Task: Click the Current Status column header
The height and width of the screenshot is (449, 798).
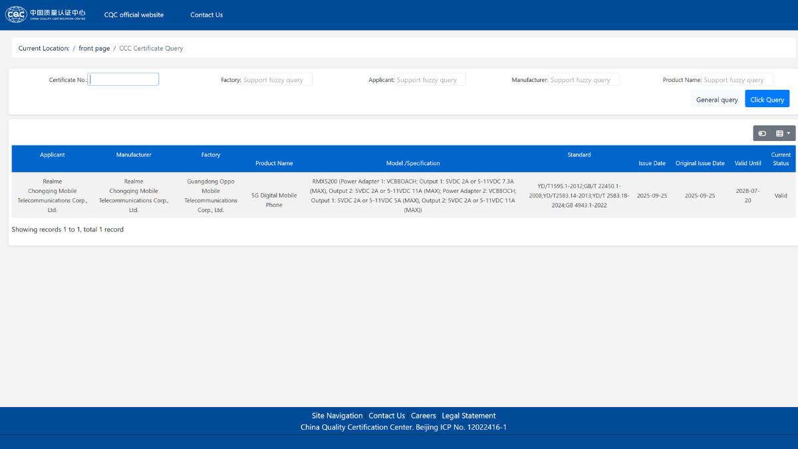Action: 781,159
